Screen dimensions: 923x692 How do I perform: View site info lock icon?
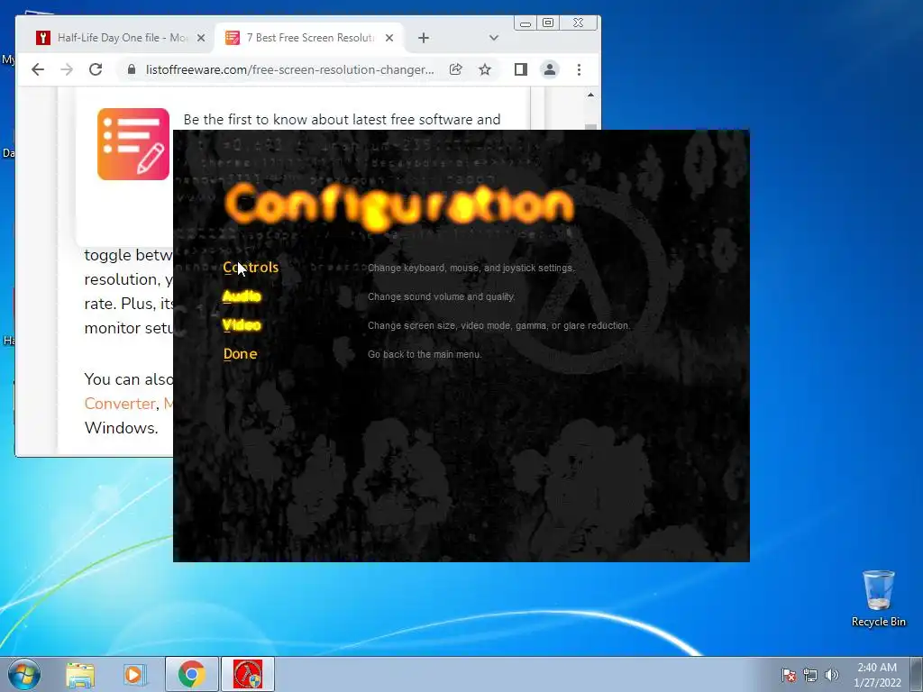coord(132,69)
